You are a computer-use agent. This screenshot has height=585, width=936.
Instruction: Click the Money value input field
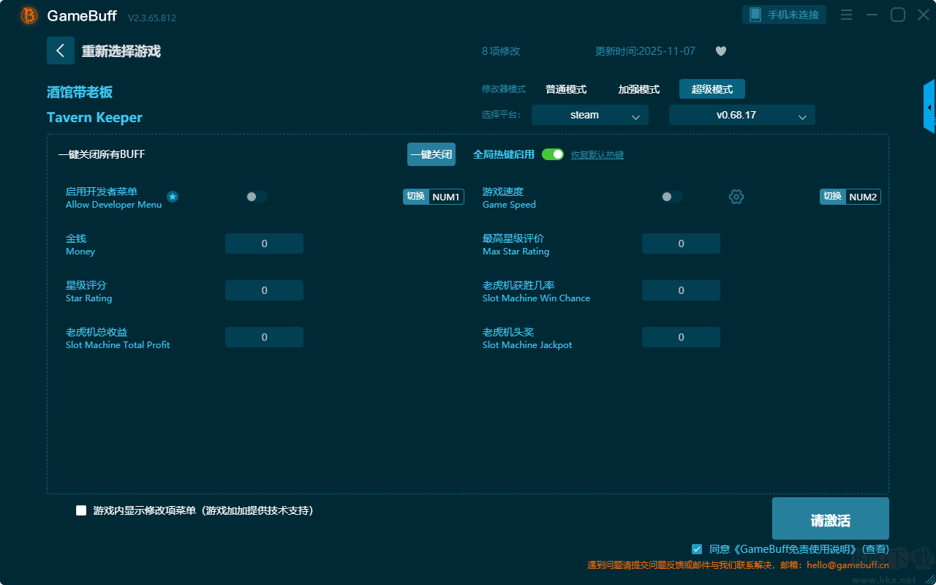coord(264,244)
